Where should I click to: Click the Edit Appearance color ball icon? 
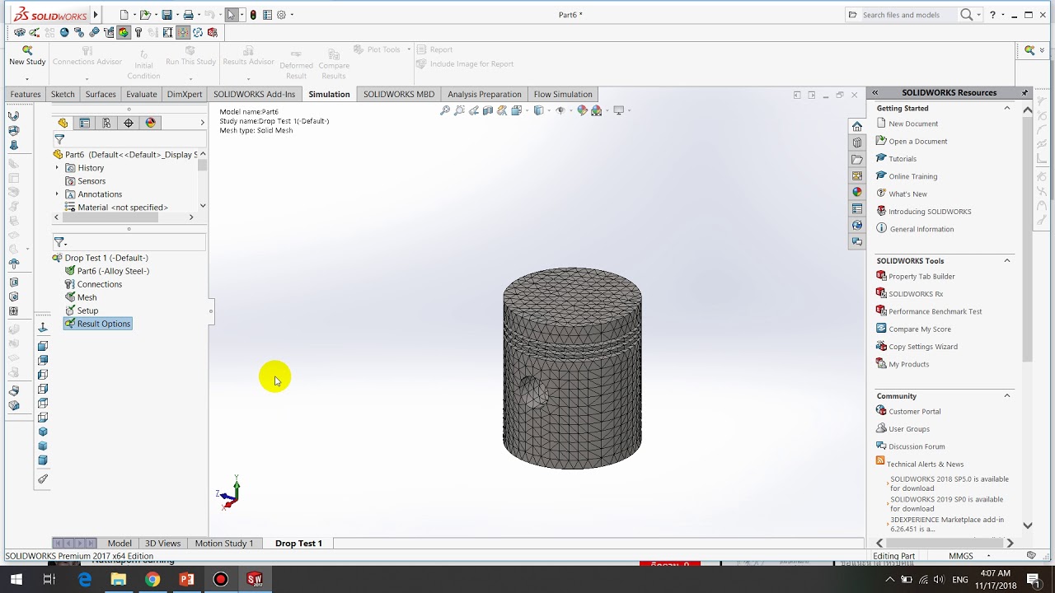[x=583, y=110]
